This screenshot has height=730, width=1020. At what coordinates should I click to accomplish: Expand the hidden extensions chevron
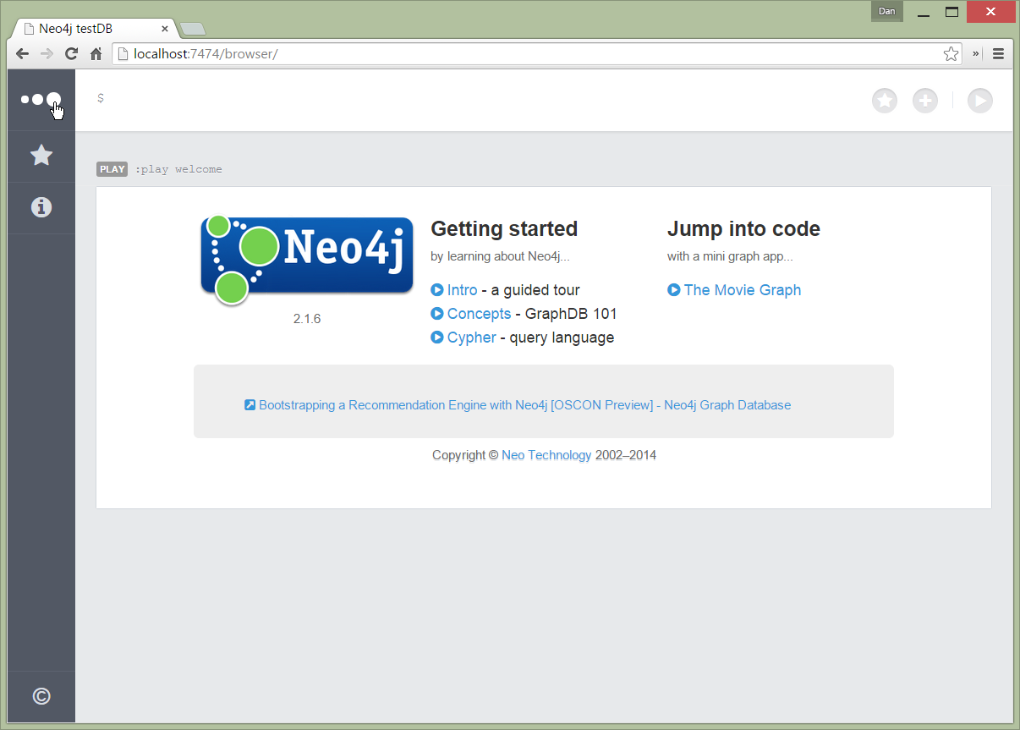[976, 54]
